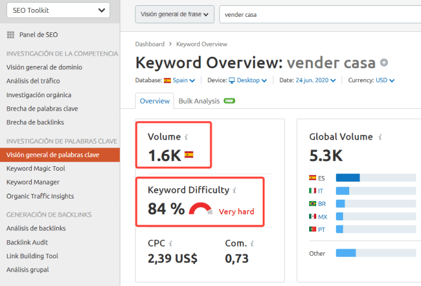
Task: Go to Análisis de backlinks
Action: 36,228
